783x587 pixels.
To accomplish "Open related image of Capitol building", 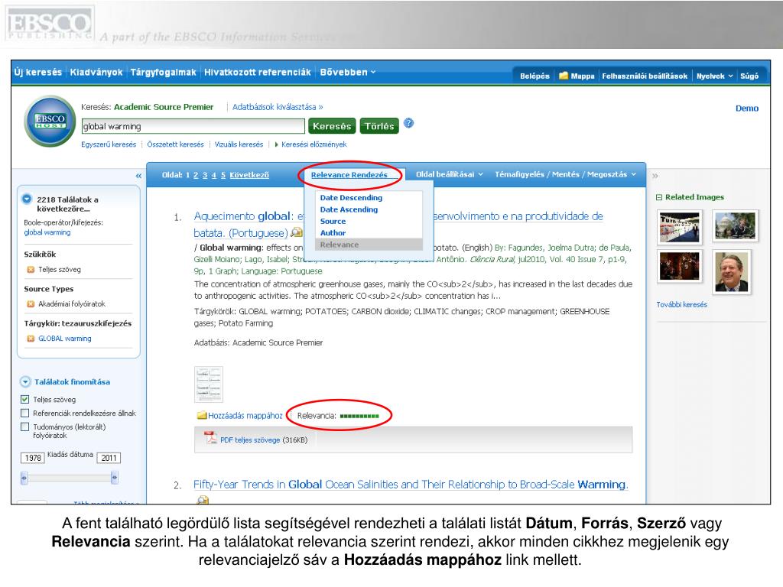I will pos(736,225).
